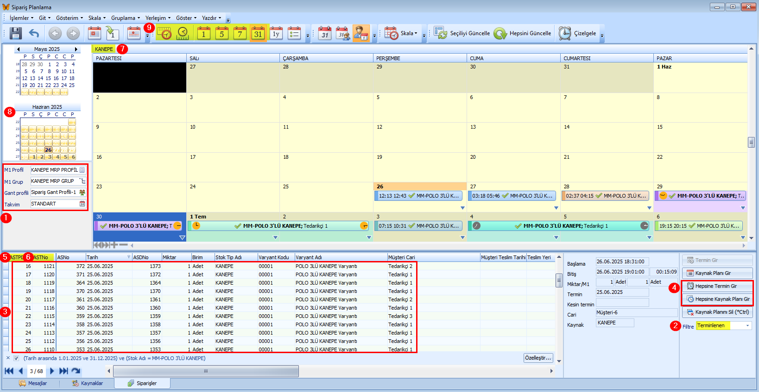This screenshot has width=759, height=392.
Task: Open the Gruplama menu
Action: (x=125, y=18)
